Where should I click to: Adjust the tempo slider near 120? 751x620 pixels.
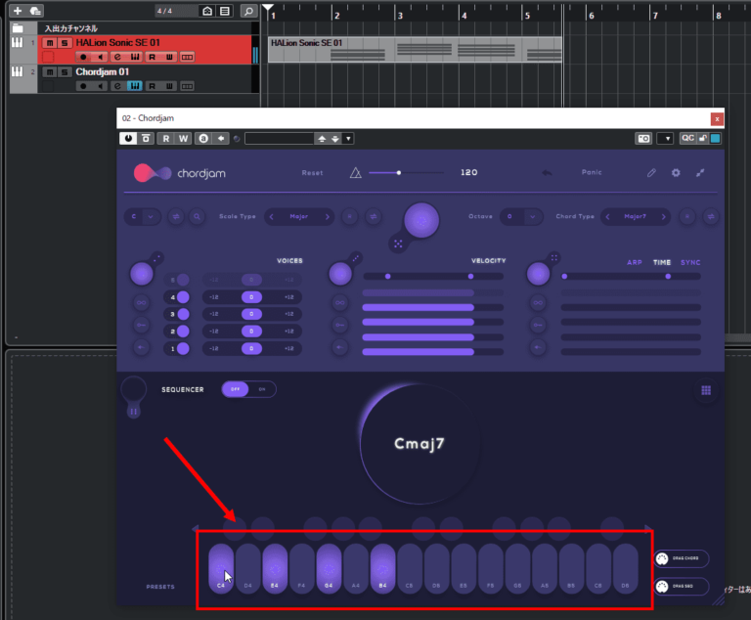pyautogui.click(x=398, y=173)
